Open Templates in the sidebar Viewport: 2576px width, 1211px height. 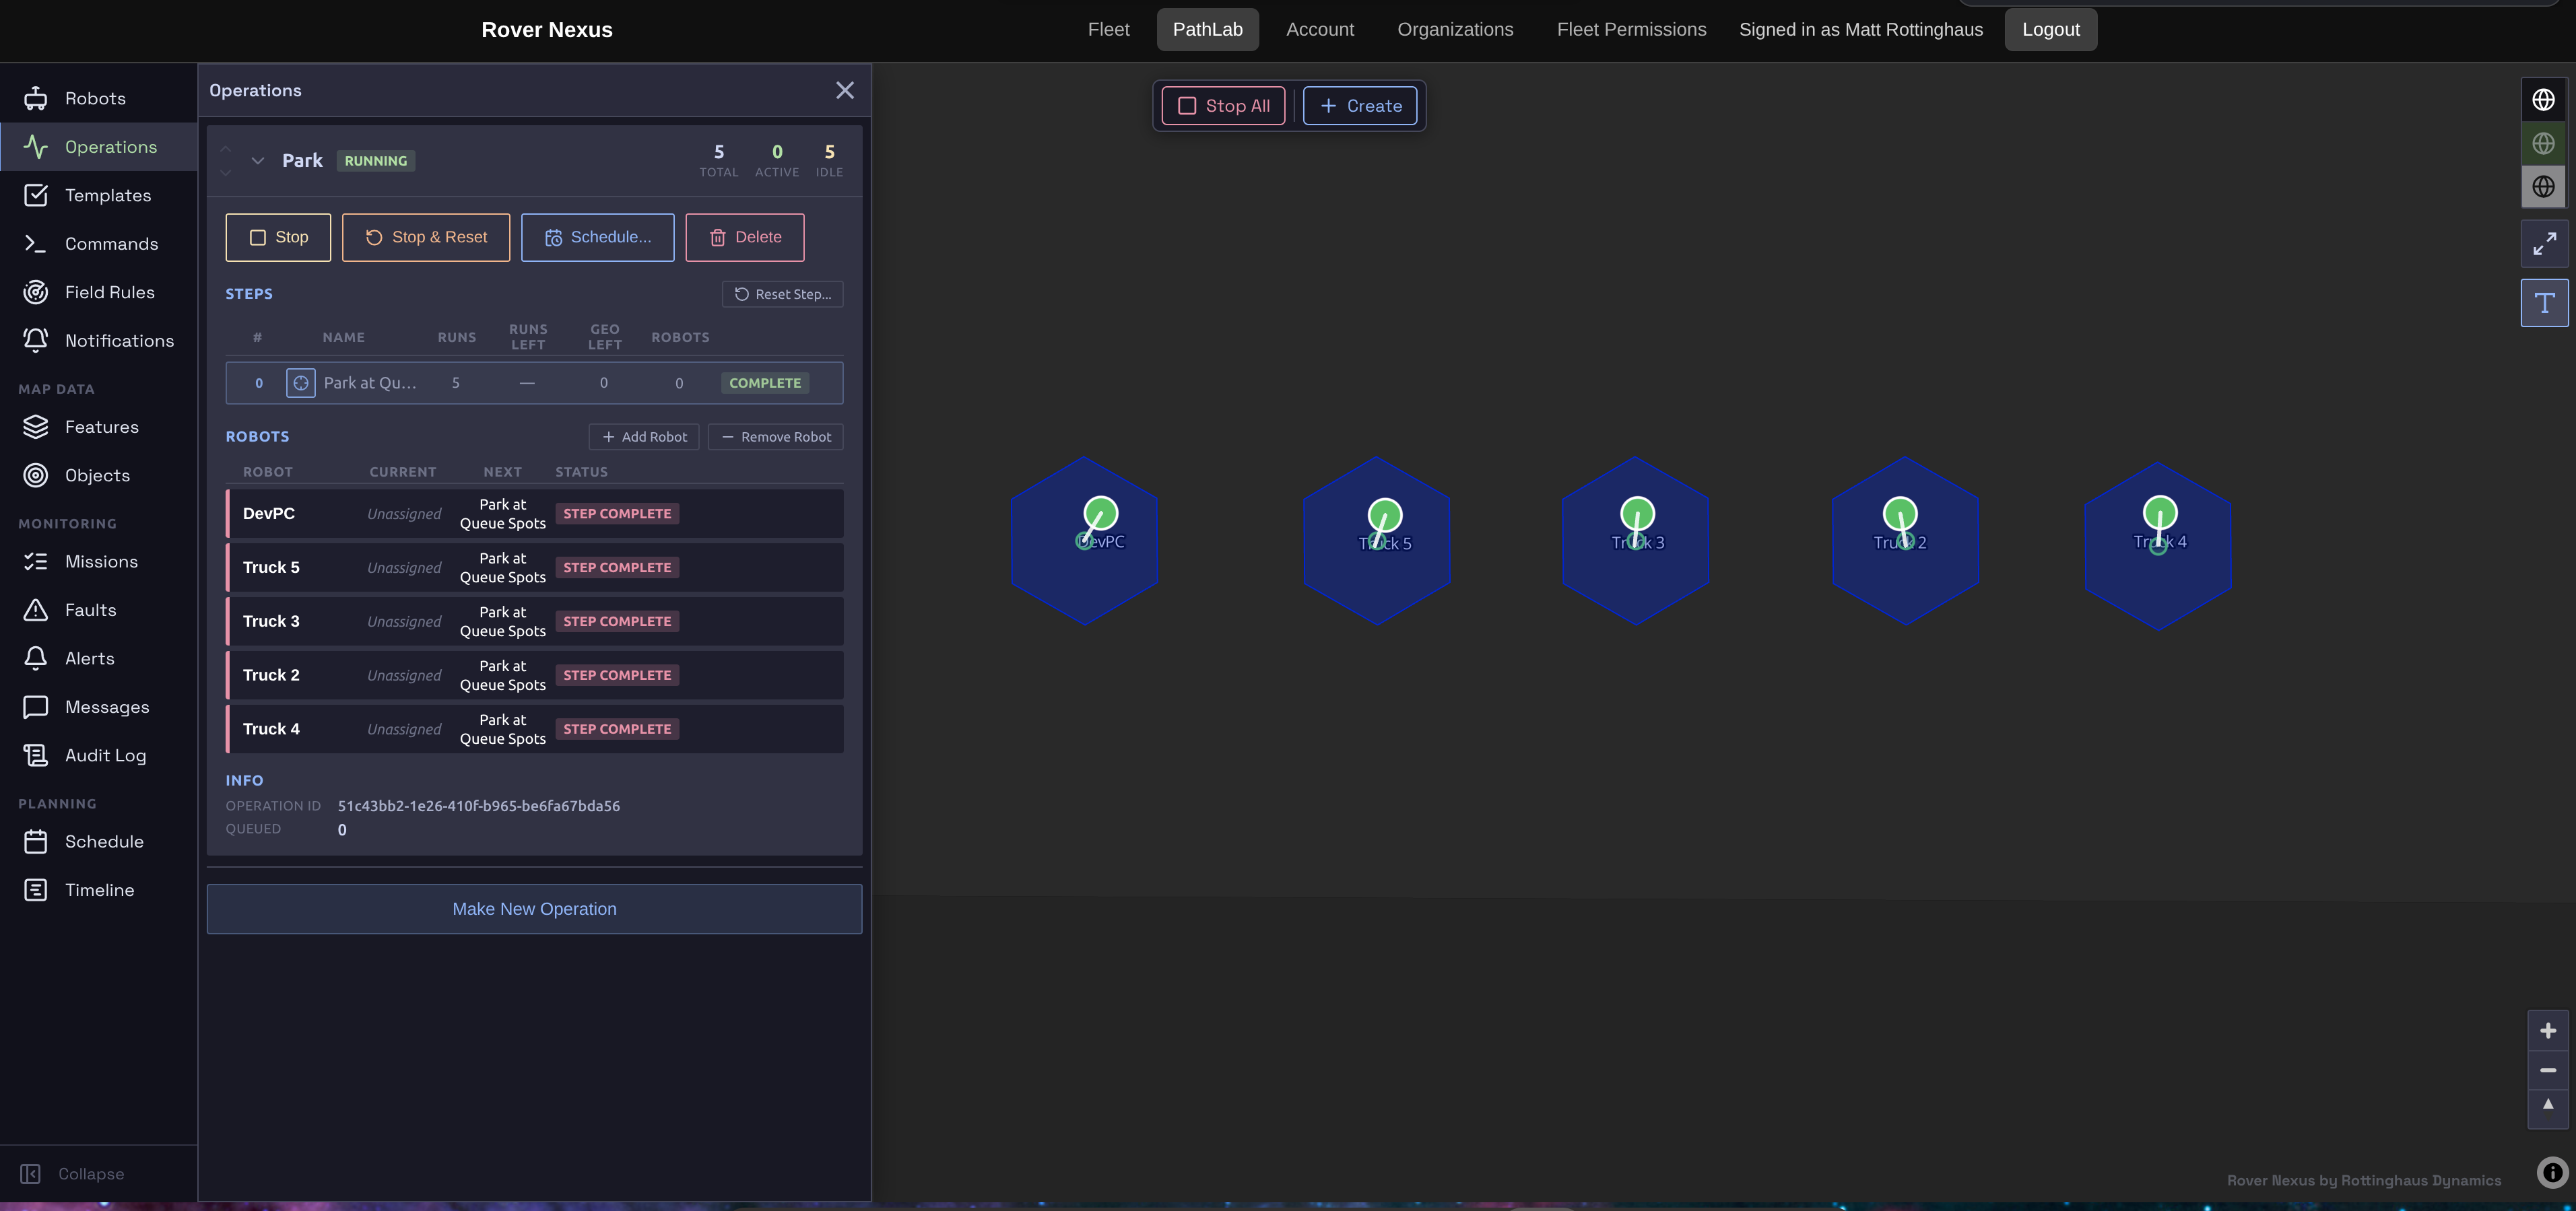pos(98,195)
